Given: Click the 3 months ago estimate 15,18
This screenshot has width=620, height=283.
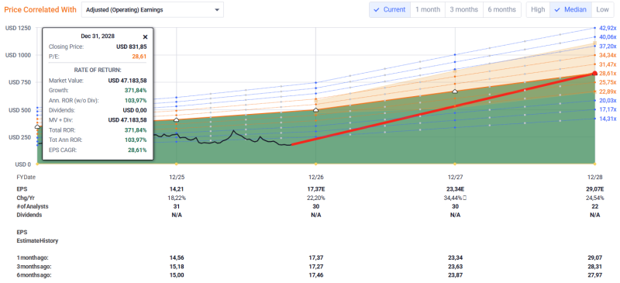Looking at the screenshot, I should point(177,267).
